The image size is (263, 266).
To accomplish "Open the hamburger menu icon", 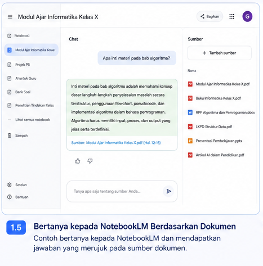I will click(x=10, y=17).
